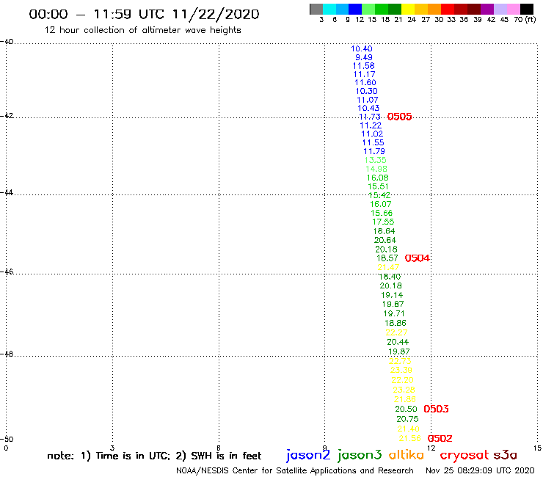Click the time marker '0503'

pos(436,409)
